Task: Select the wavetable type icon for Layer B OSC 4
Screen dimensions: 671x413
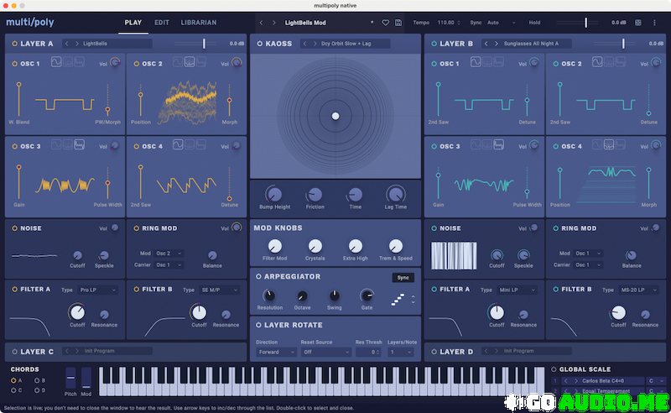Action: [609, 144]
